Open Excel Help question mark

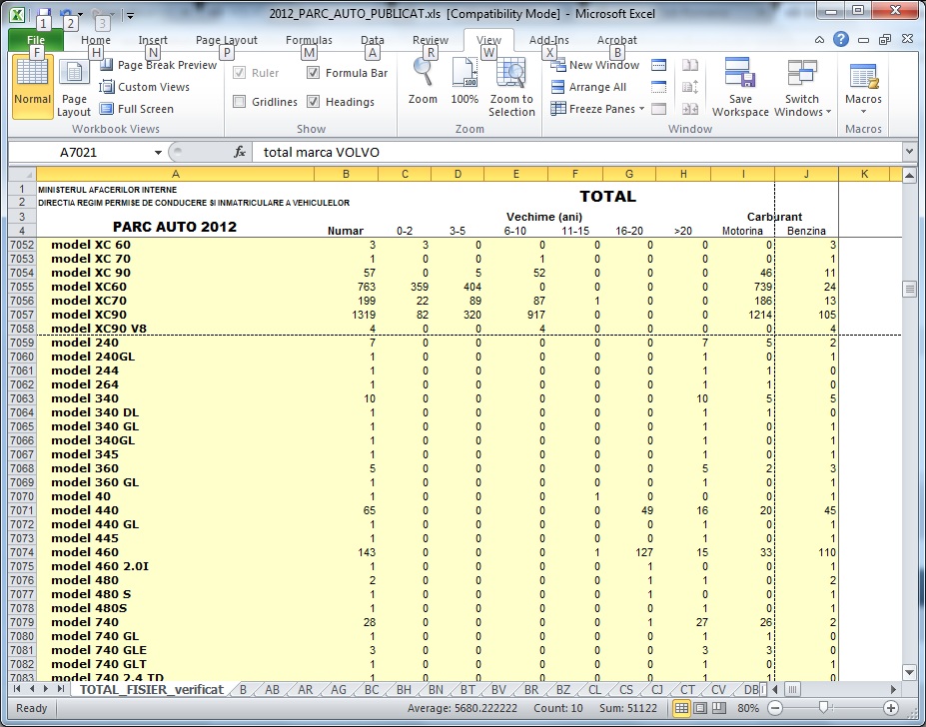841,40
